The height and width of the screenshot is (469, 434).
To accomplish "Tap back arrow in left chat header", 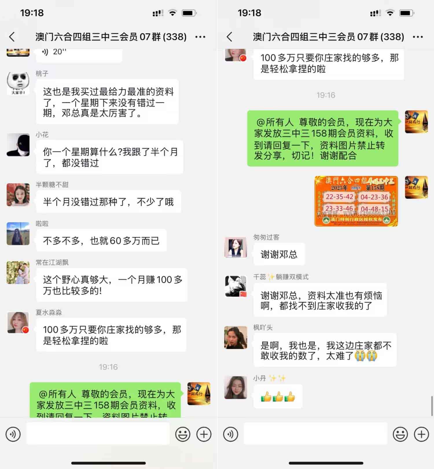I will pos(12,37).
